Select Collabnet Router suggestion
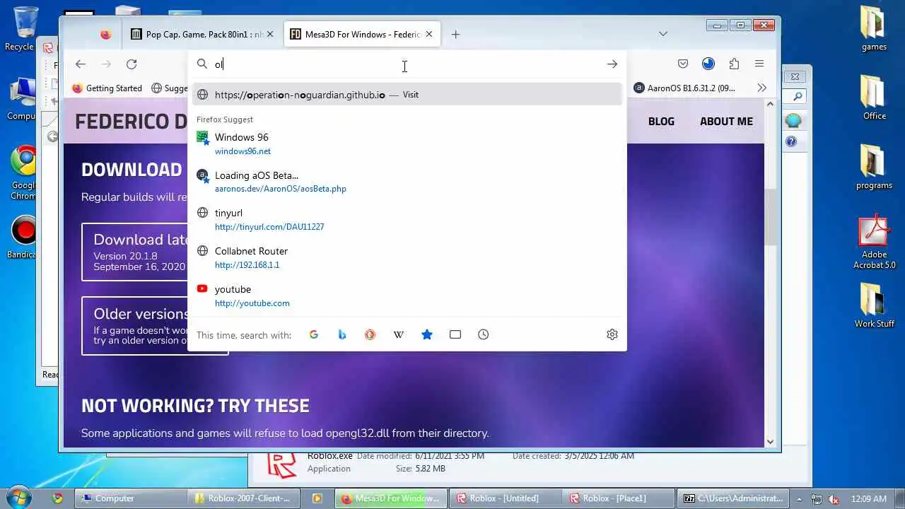 (407, 257)
